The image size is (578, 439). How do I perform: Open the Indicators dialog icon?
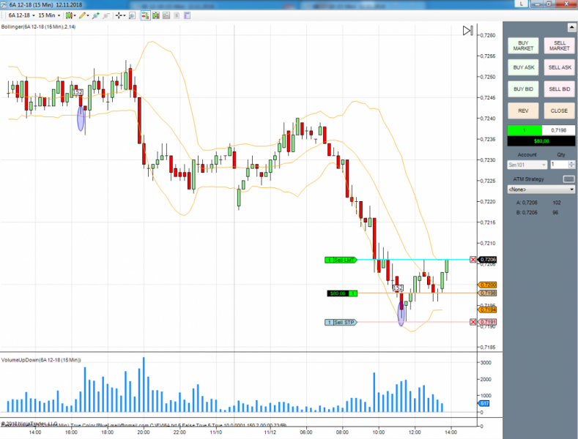(166, 15)
